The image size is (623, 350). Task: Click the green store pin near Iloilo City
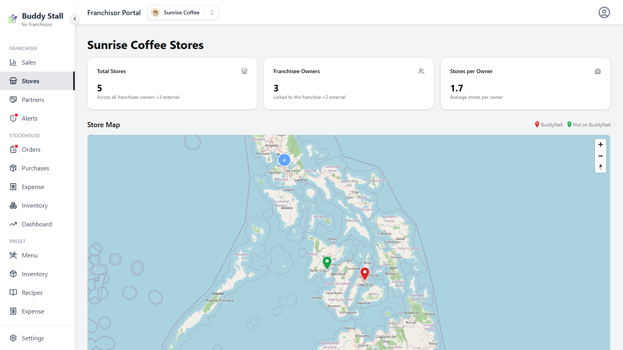pyautogui.click(x=327, y=263)
